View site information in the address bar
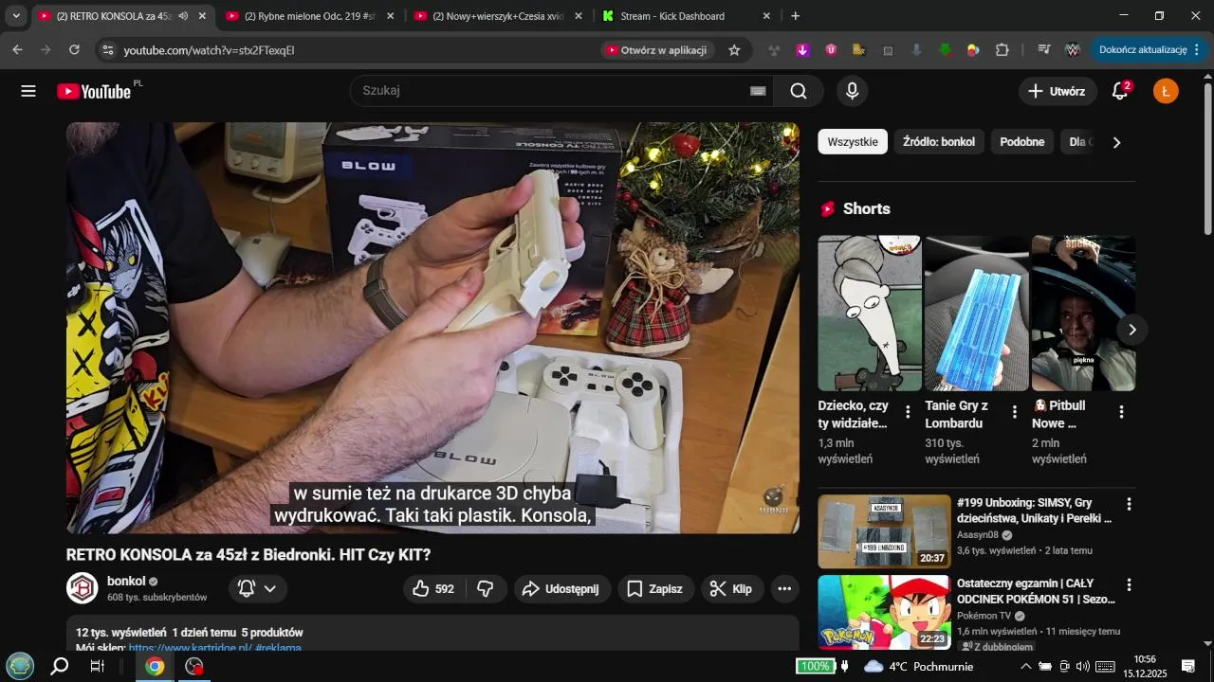The height and width of the screenshot is (682, 1214). (x=106, y=50)
